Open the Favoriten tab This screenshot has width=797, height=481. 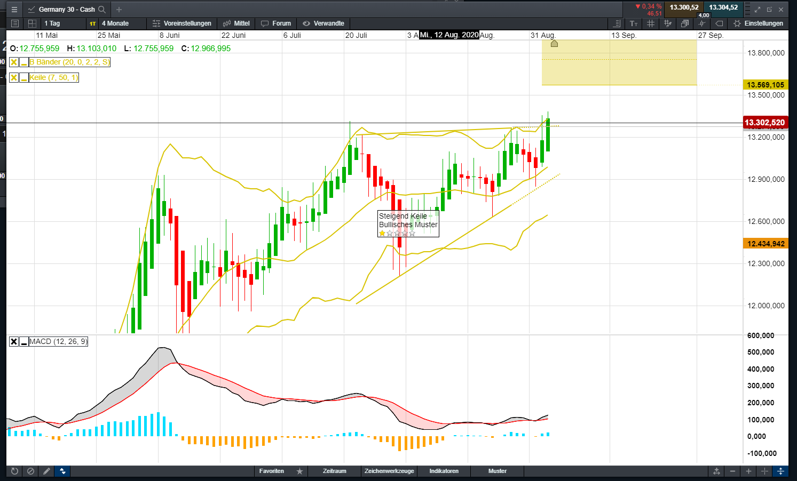point(272,471)
